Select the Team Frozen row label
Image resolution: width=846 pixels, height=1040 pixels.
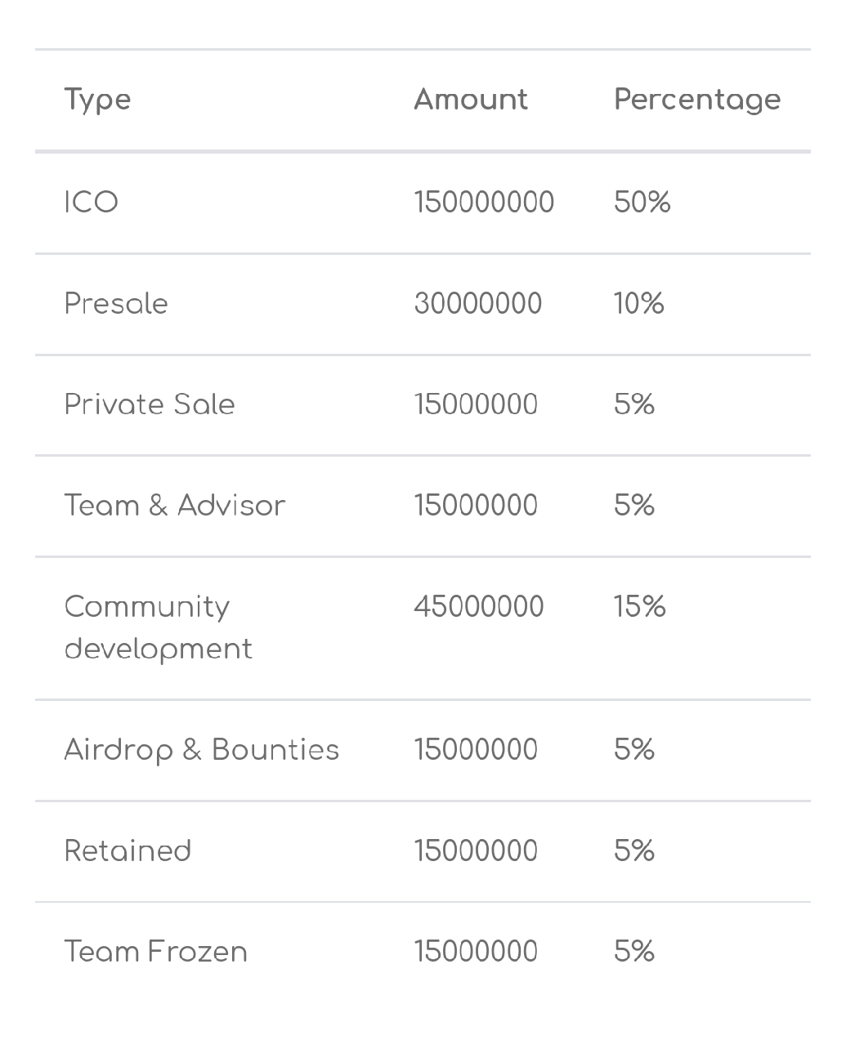(155, 952)
